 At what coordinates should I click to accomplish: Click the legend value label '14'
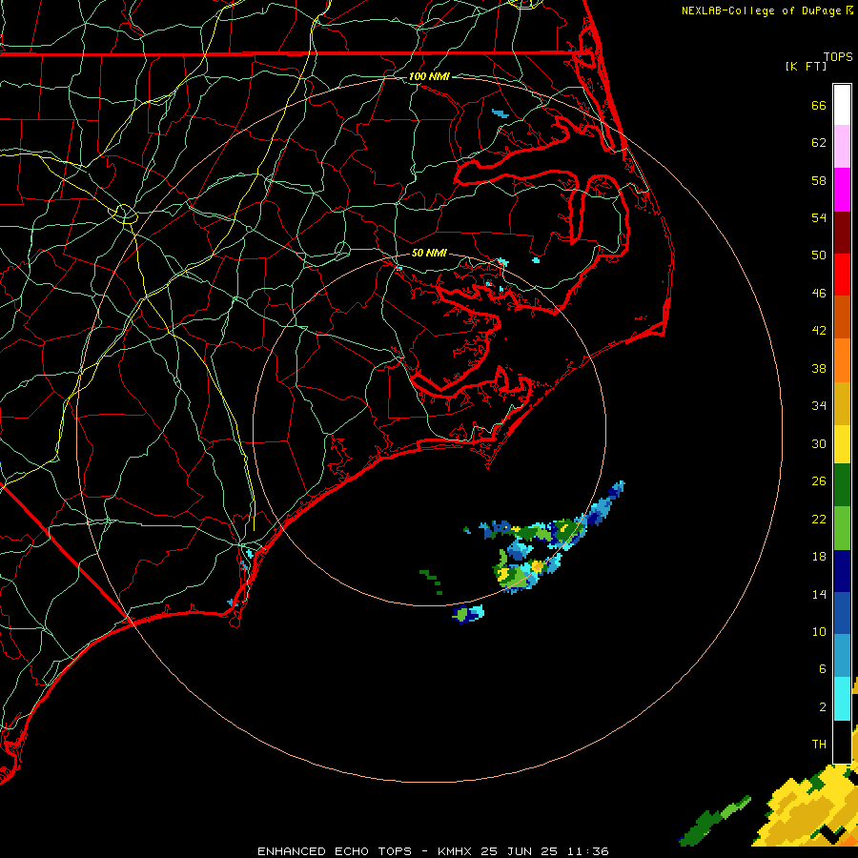click(x=819, y=594)
